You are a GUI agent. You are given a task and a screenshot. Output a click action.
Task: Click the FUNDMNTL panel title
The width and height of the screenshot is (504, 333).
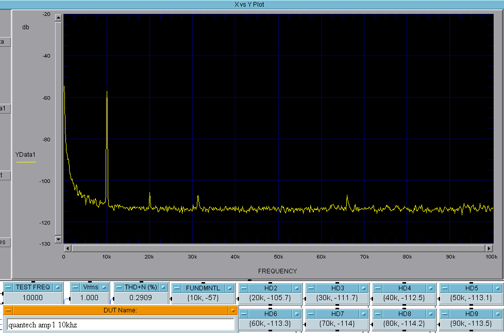203,288
